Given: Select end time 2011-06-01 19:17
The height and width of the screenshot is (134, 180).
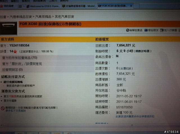Looking at the screenshot, I should [129, 102].
